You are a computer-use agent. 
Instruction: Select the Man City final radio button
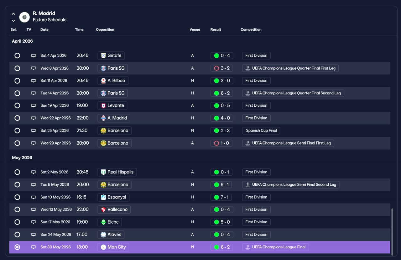tap(17, 247)
